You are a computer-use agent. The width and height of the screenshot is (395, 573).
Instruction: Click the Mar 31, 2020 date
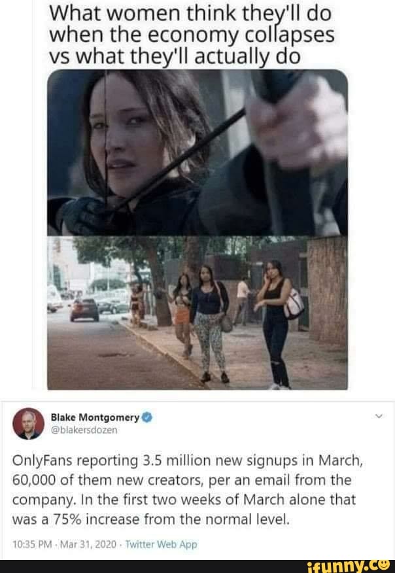88,544
